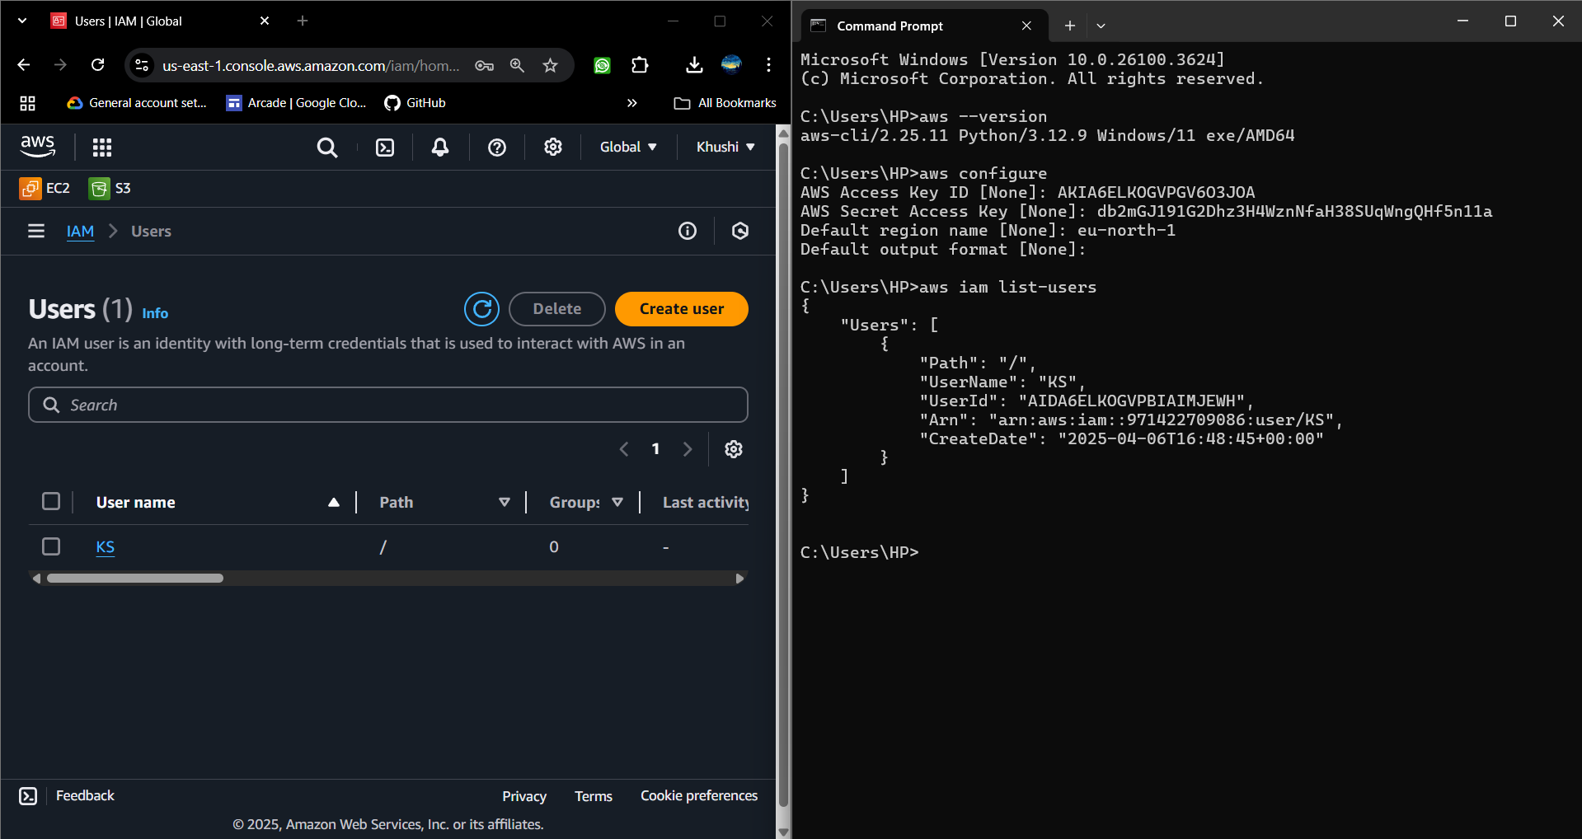1582x839 pixels.
Task: Click the Create user button
Action: (x=682, y=309)
